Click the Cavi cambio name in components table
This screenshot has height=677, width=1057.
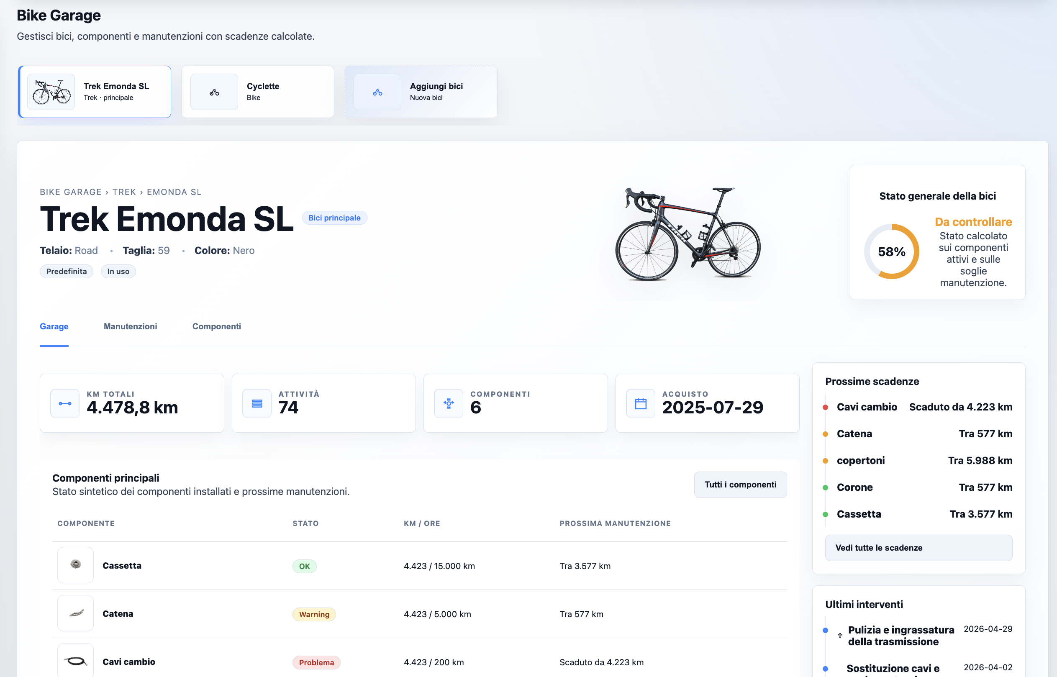pos(129,662)
